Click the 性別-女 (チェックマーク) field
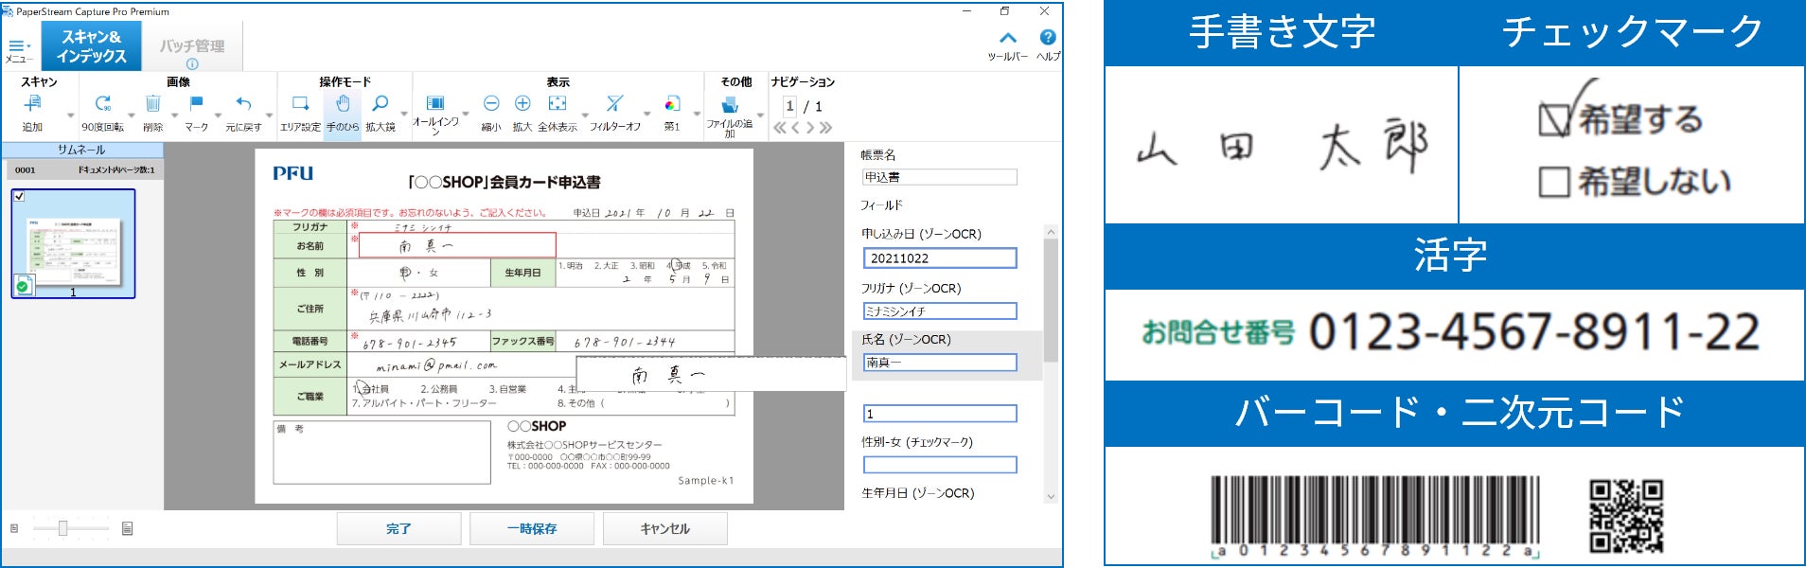Viewport: 1806px width, 568px height. (x=940, y=465)
